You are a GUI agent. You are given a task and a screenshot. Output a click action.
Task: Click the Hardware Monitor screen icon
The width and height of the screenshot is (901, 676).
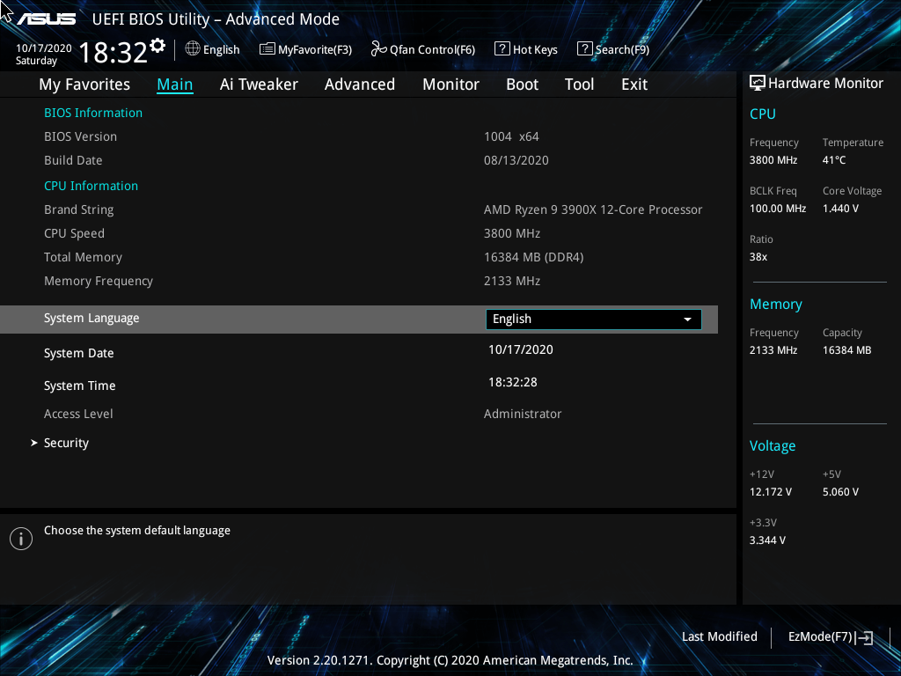(x=758, y=83)
